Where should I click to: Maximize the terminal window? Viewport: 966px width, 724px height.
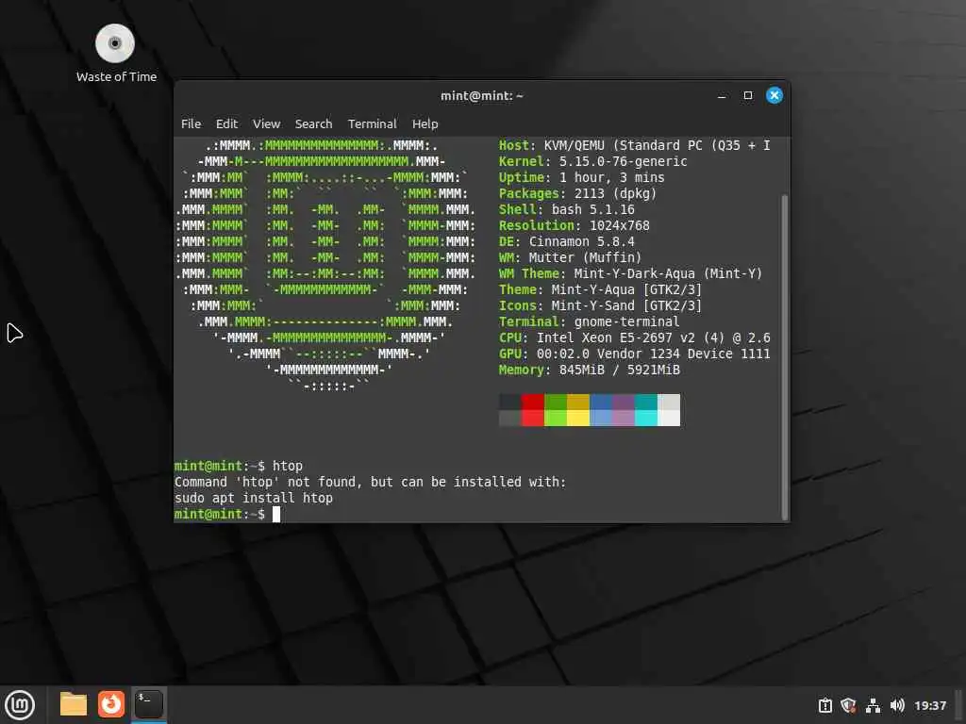point(748,95)
